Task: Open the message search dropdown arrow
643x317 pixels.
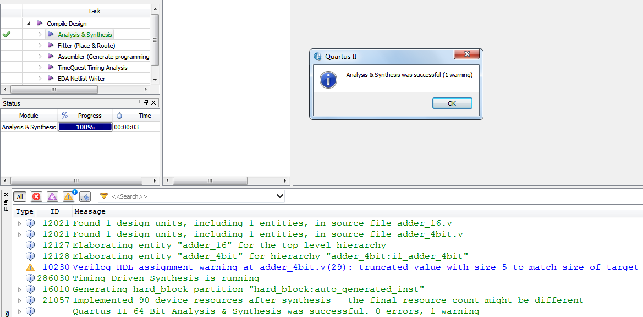Action: point(280,196)
